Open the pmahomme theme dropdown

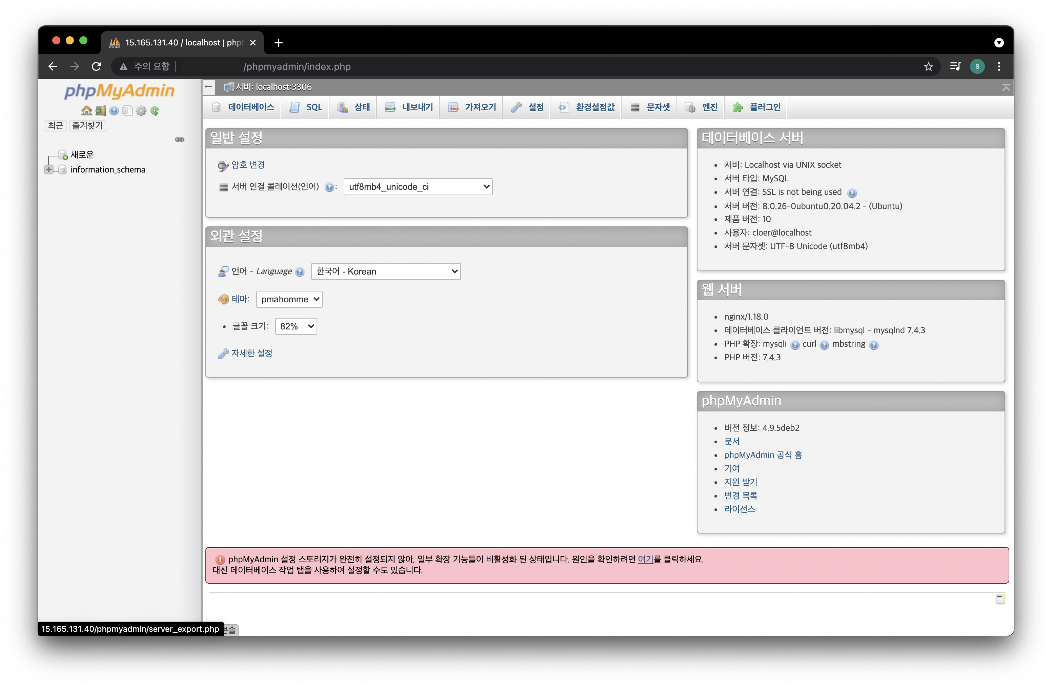[x=289, y=299]
